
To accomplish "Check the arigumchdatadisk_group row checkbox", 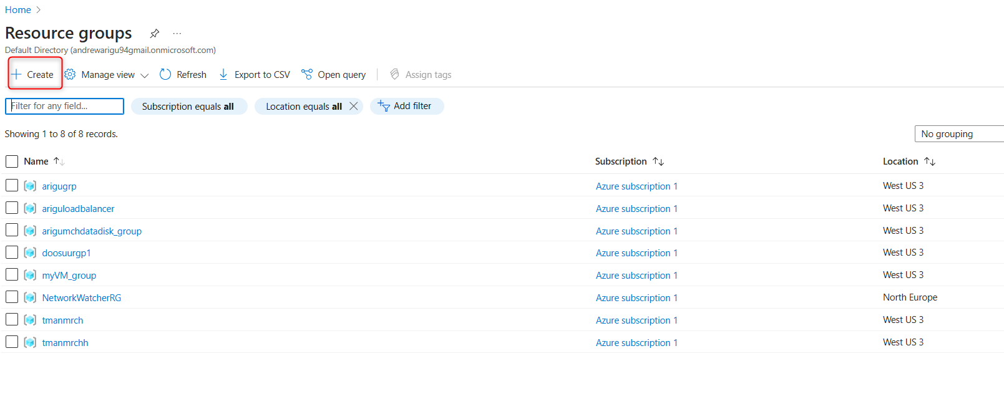I will pyautogui.click(x=12, y=230).
